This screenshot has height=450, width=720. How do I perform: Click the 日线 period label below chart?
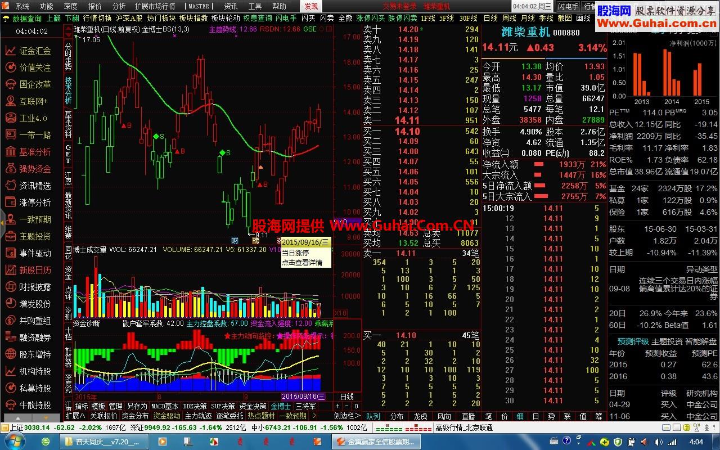(x=347, y=396)
